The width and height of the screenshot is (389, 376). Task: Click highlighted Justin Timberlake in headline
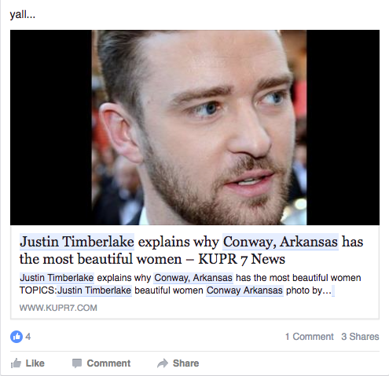click(x=77, y=242)
